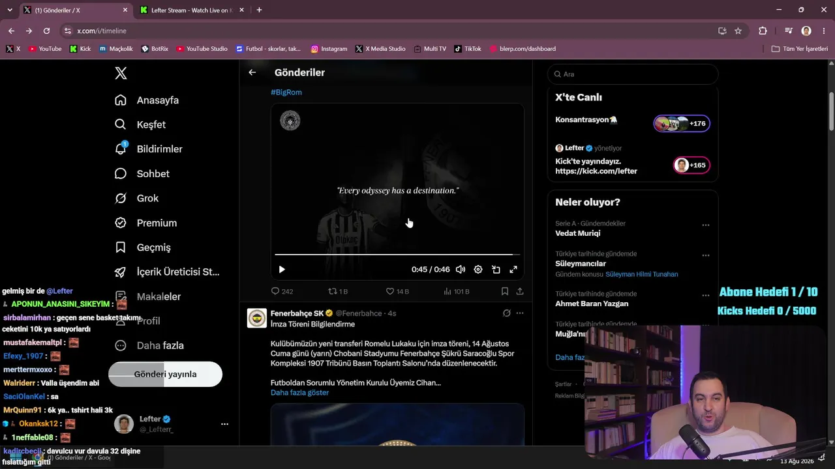Image resolution: width=835 pixels, height=469 pixels.
Task: Click Grok icon on Fenerbahçe SK post
Action: pyautogui.click(x=506, y=313)
